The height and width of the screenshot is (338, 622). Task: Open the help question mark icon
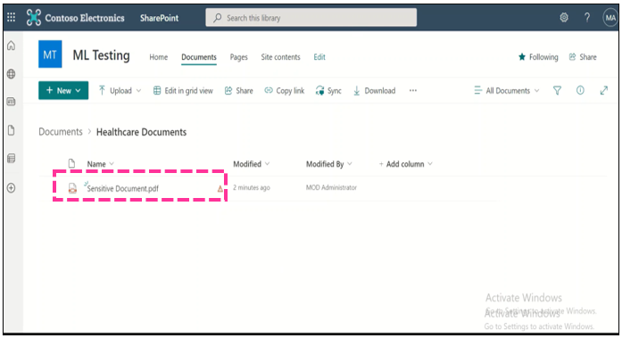(x=586, y=18)
